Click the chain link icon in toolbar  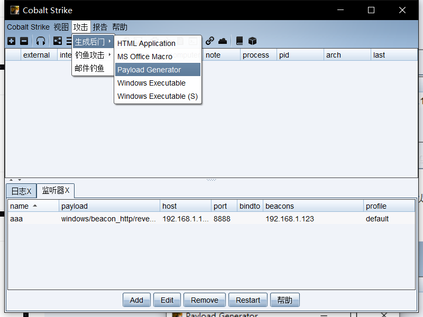[x=210, y=41]
